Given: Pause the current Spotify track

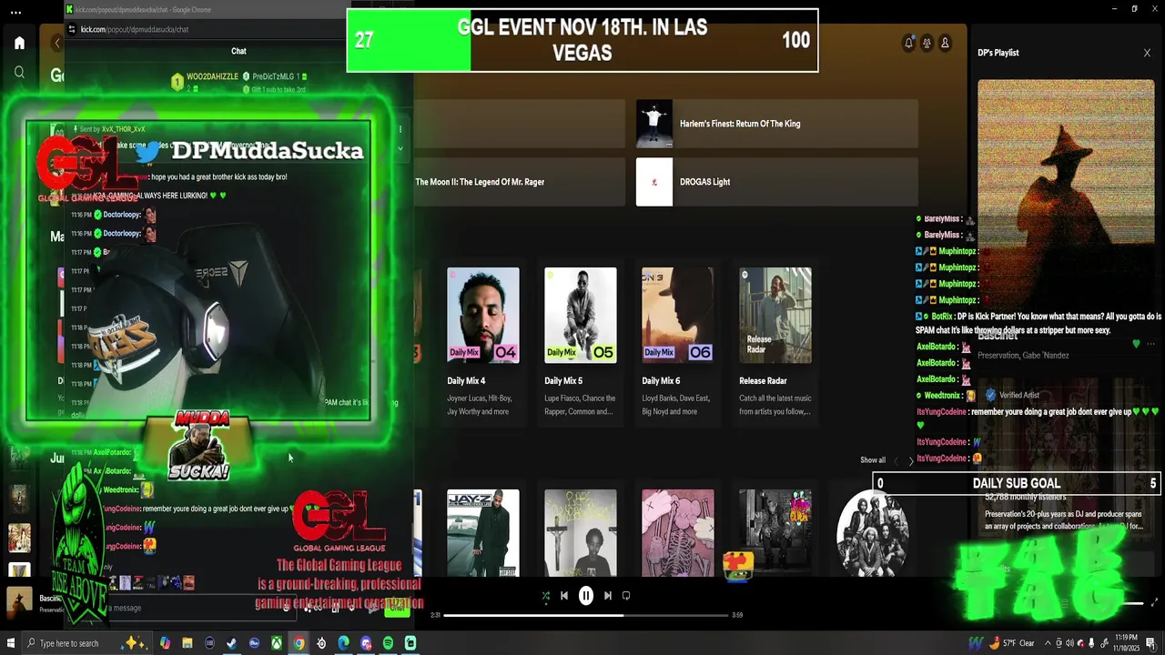Looking at the screenshot, I should click(x=586, y=596).
